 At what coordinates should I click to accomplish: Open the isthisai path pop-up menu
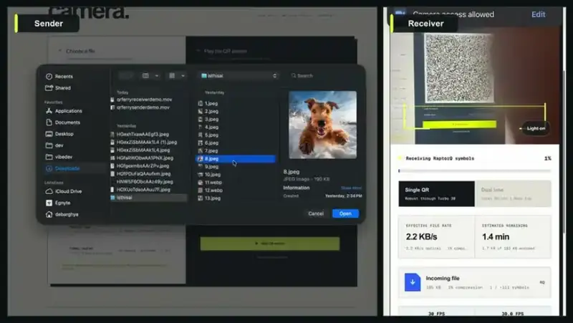[x=239, y=76]
